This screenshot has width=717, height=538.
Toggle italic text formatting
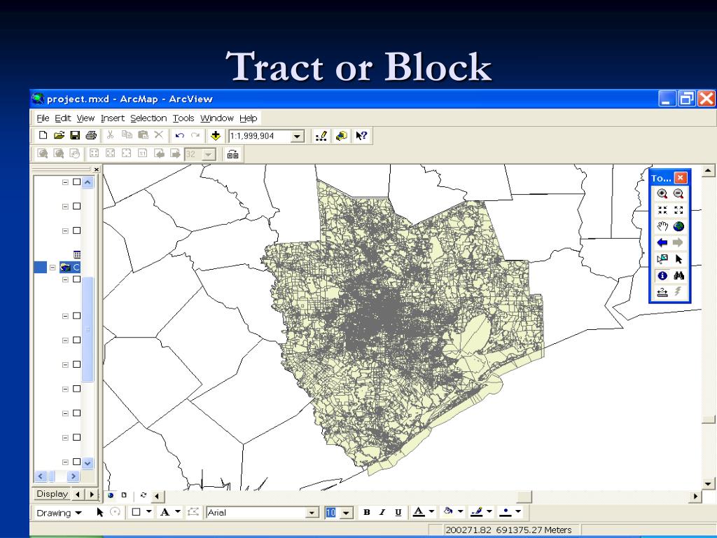pos(382,512)
